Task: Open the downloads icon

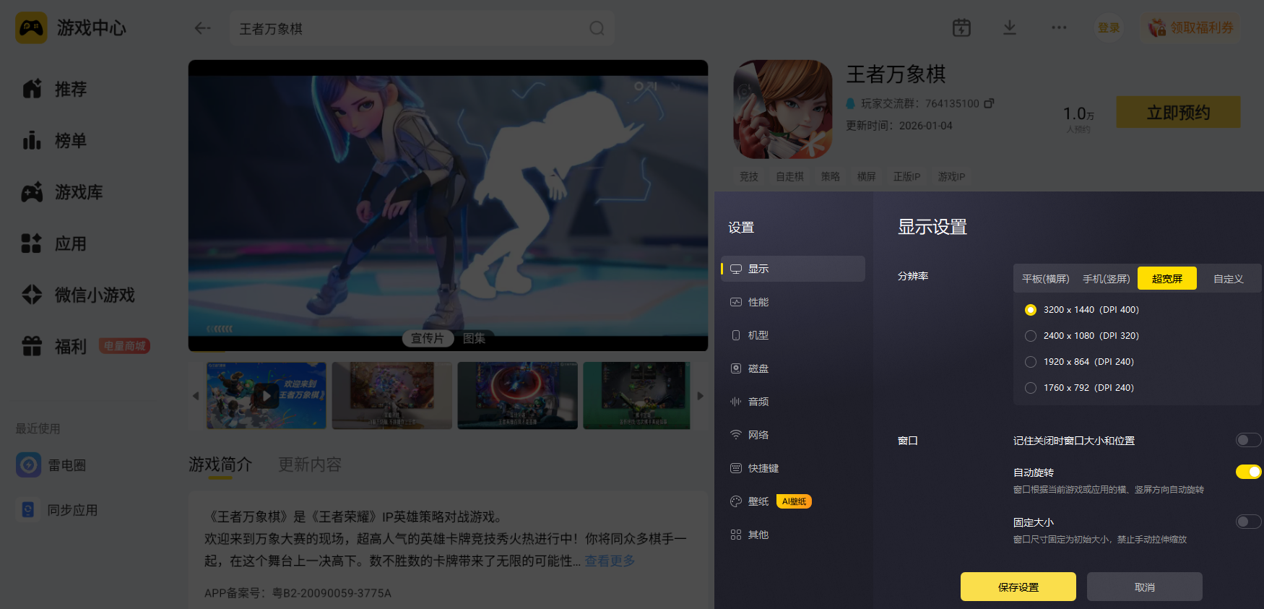Action: 1010,27
